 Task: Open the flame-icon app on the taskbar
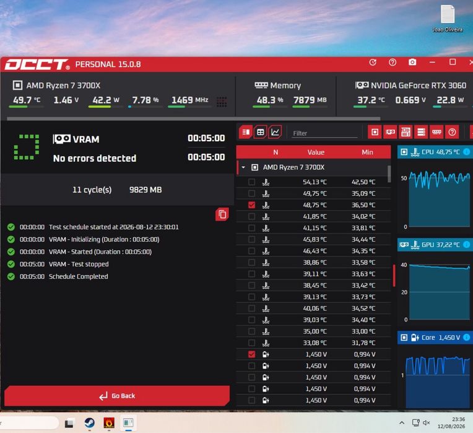[109, 422]
